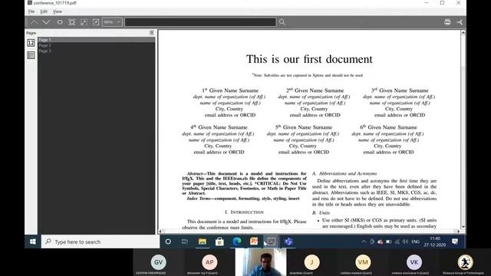Click the pin icon at toolbar end

point(460,22)
